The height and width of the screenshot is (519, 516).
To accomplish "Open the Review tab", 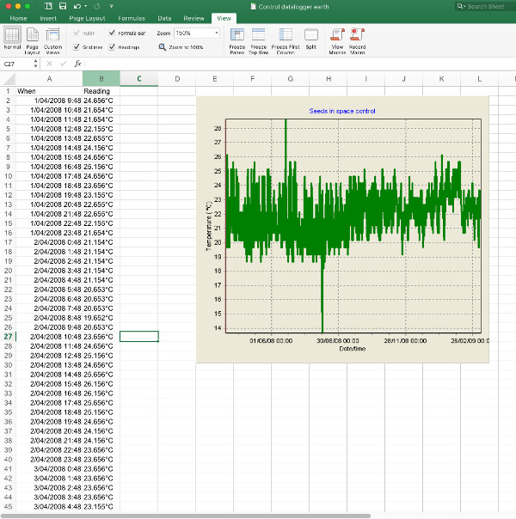I will point(193,18).
